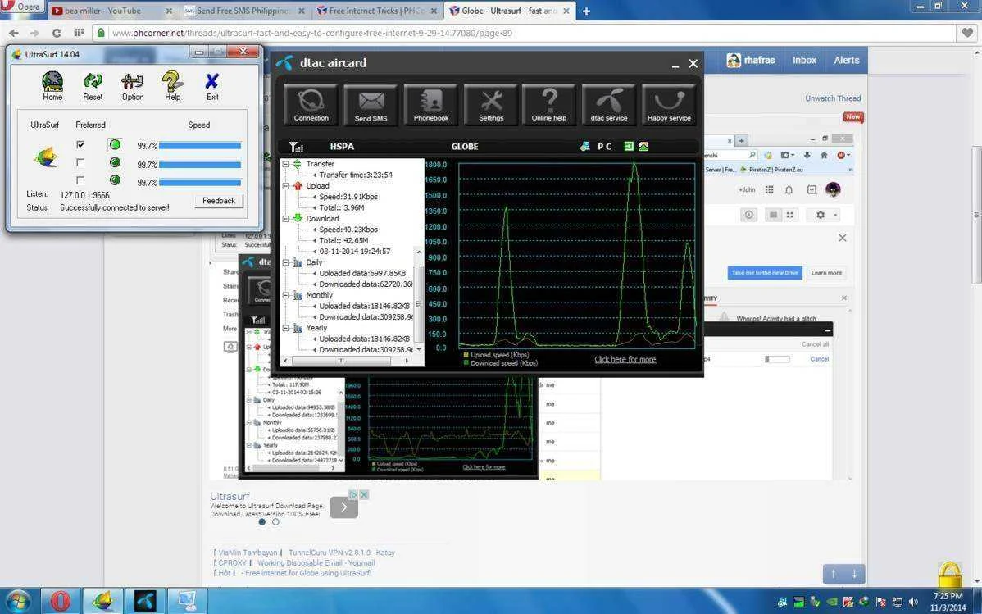Collapse the Daily tree node
Screen dimensions: 982x614
pyautogui.click(x=285, y=262)
